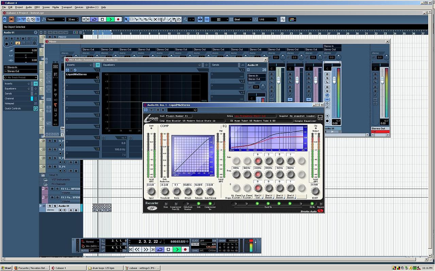Viewport: 435px width, 271px height.
Task: Open the Normal record mode dropdown on transport
Action: [x=91, y=242]
